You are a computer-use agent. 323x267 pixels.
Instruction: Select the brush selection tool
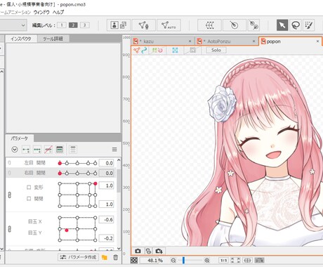click(x=309, y=25)
